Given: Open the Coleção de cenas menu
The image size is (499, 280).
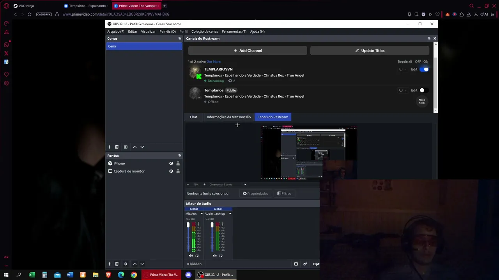Looking at the screenshot, I should (205, 31).
